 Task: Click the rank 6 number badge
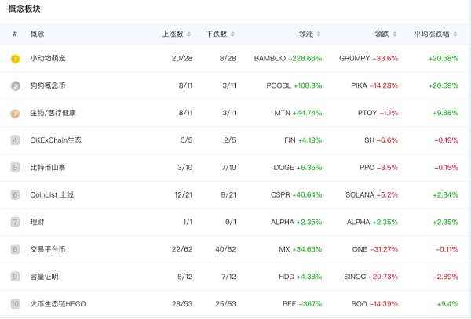click(x=15, y=194)
